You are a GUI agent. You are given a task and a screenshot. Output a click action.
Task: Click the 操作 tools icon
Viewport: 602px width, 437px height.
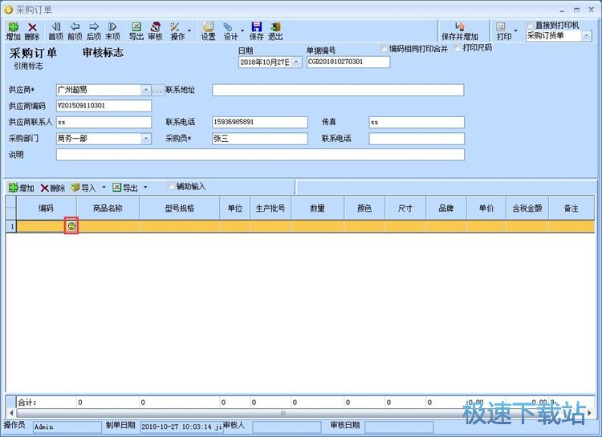pyautogui.click(x=177, y=31)
